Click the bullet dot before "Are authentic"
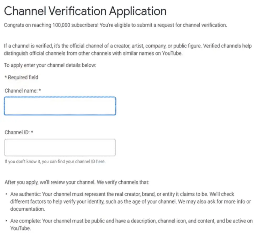Image resolution: width=266 pixels, height=238 pixels. click(x=6, y=195)
